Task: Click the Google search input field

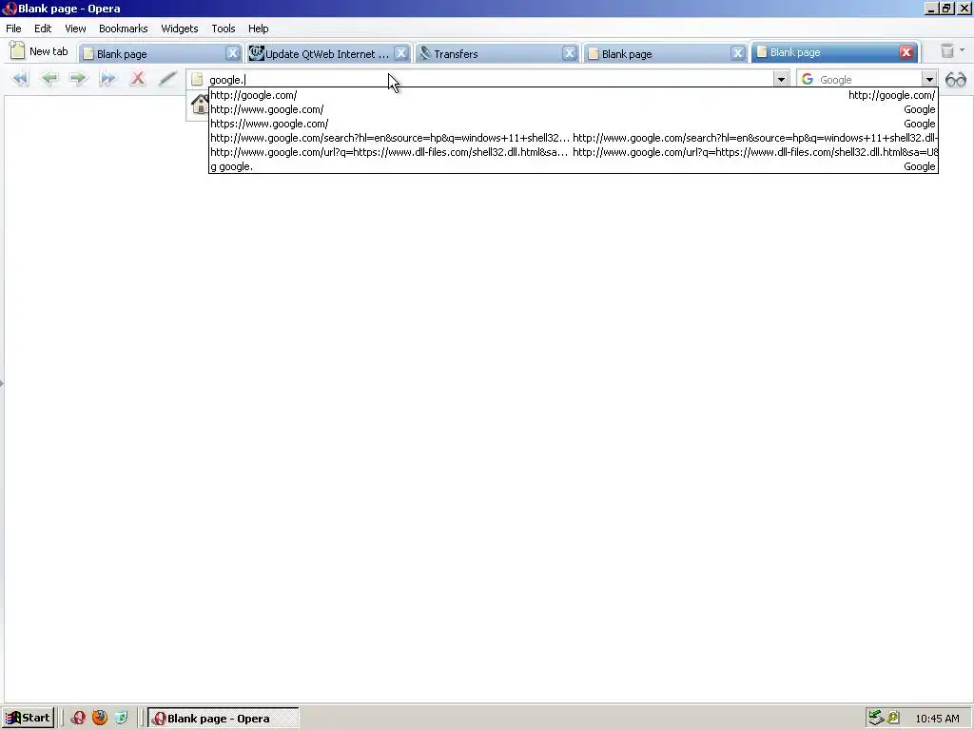Action: coord(868,80)
